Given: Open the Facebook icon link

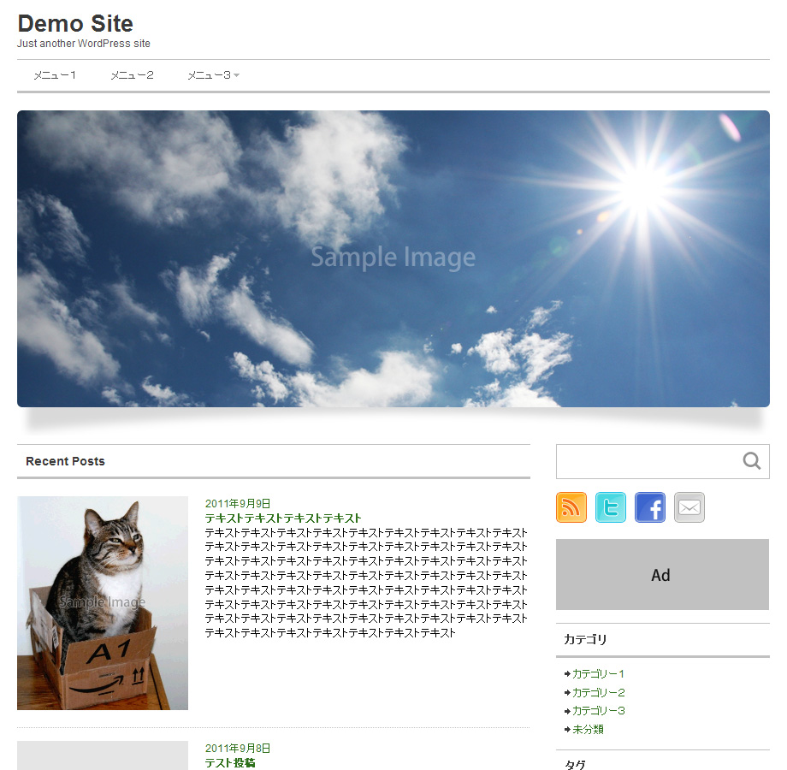Looking at the screenshot, I should pos(650,507).
